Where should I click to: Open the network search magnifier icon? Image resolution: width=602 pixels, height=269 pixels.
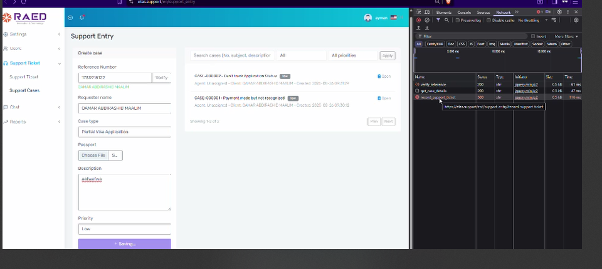click(446, 20)
